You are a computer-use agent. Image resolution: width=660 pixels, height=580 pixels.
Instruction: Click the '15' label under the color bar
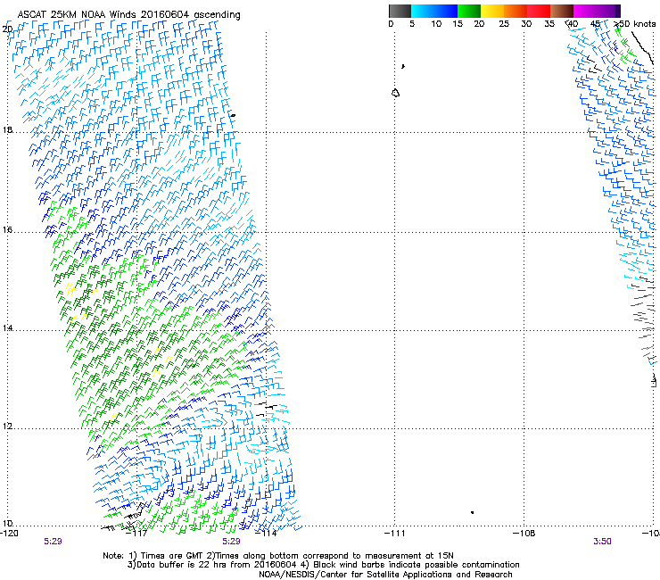pos(458,23)
